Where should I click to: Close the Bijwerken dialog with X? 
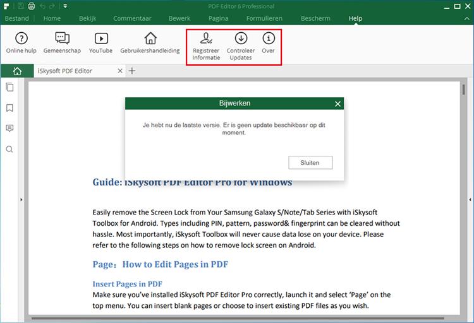[337, 104]
